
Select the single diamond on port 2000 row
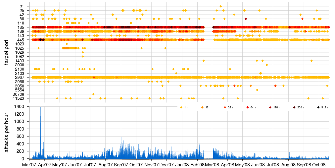(x=267, y=65)
